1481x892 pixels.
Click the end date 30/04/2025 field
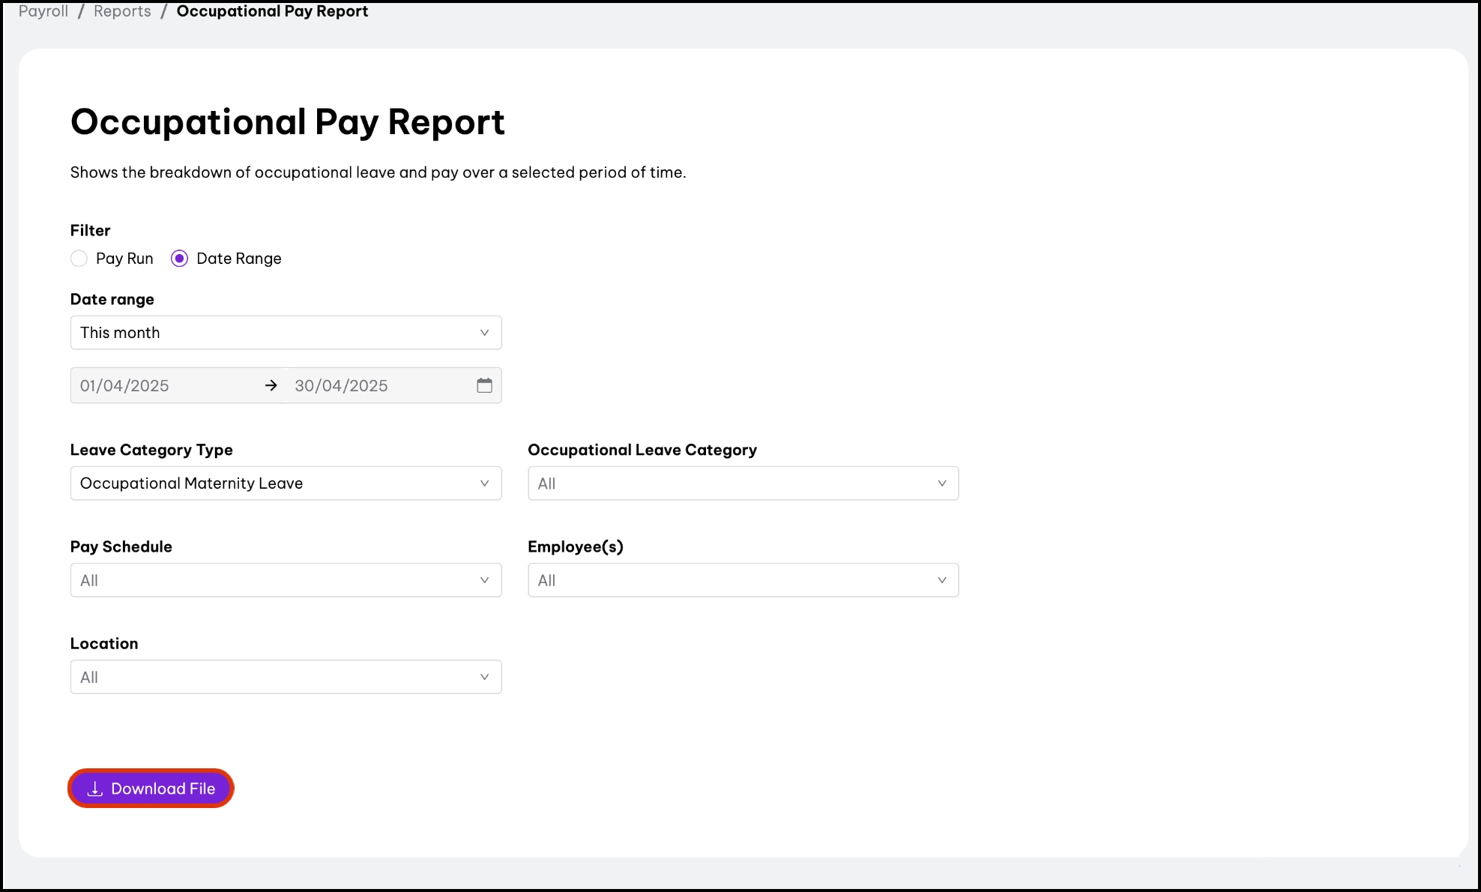pyautogui.click(x=375, y=385)
